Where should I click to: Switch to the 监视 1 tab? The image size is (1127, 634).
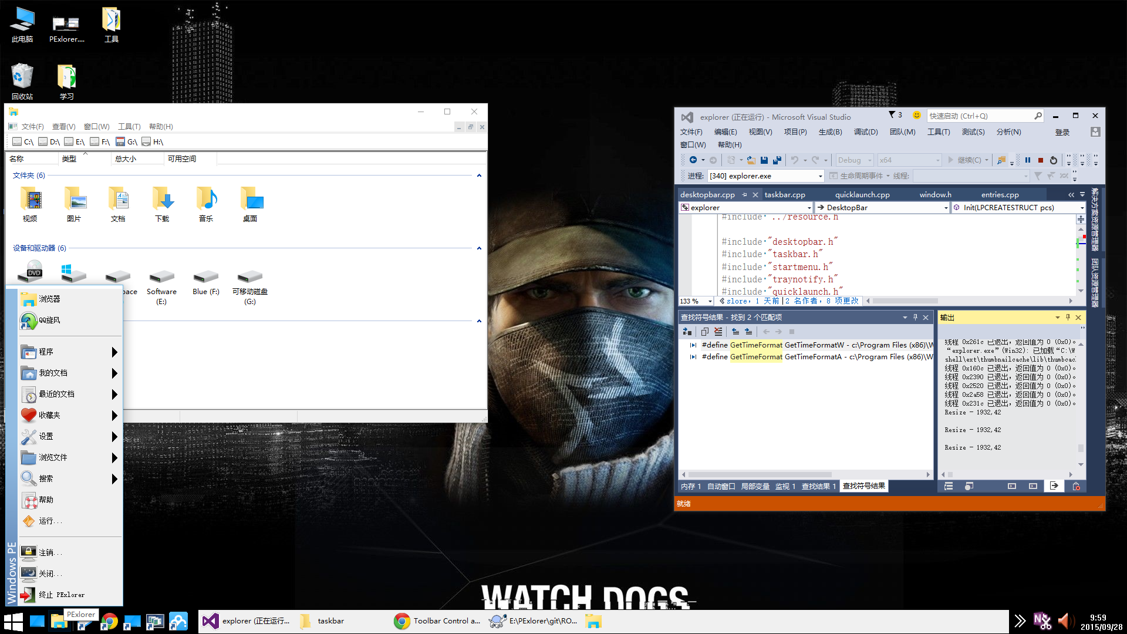point(785,486)
